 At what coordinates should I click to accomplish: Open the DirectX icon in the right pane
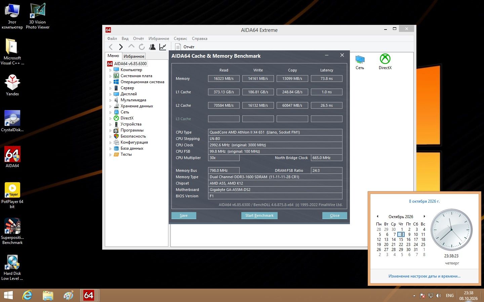pyautogui.click(x=385, y=62)
